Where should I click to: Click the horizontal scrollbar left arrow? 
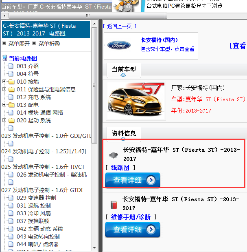(4, 16)
